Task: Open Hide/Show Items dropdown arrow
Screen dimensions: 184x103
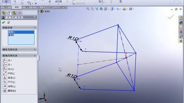Action: [x=121, y=9]
